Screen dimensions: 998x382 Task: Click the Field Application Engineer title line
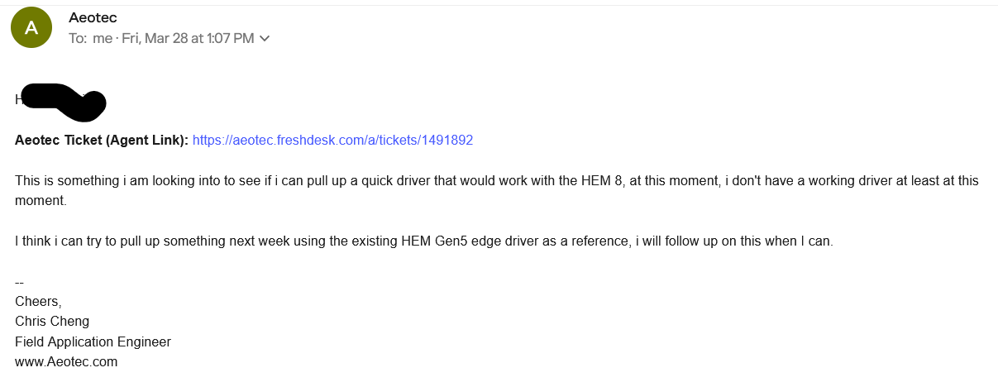[93, 341]
